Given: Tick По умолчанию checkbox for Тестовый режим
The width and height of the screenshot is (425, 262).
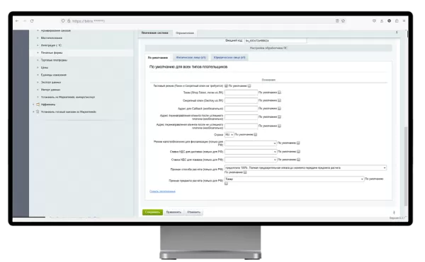Looking at the screenshot, I should coord(249,86).
